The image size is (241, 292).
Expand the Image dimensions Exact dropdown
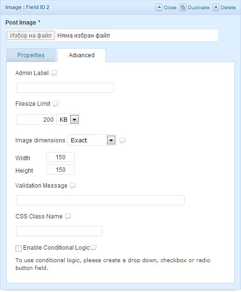(92, 140)
